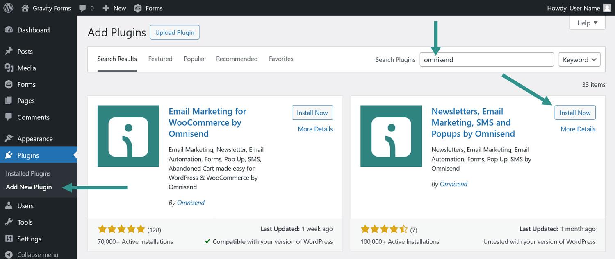Open Installed Plugins submenu item

28,173
